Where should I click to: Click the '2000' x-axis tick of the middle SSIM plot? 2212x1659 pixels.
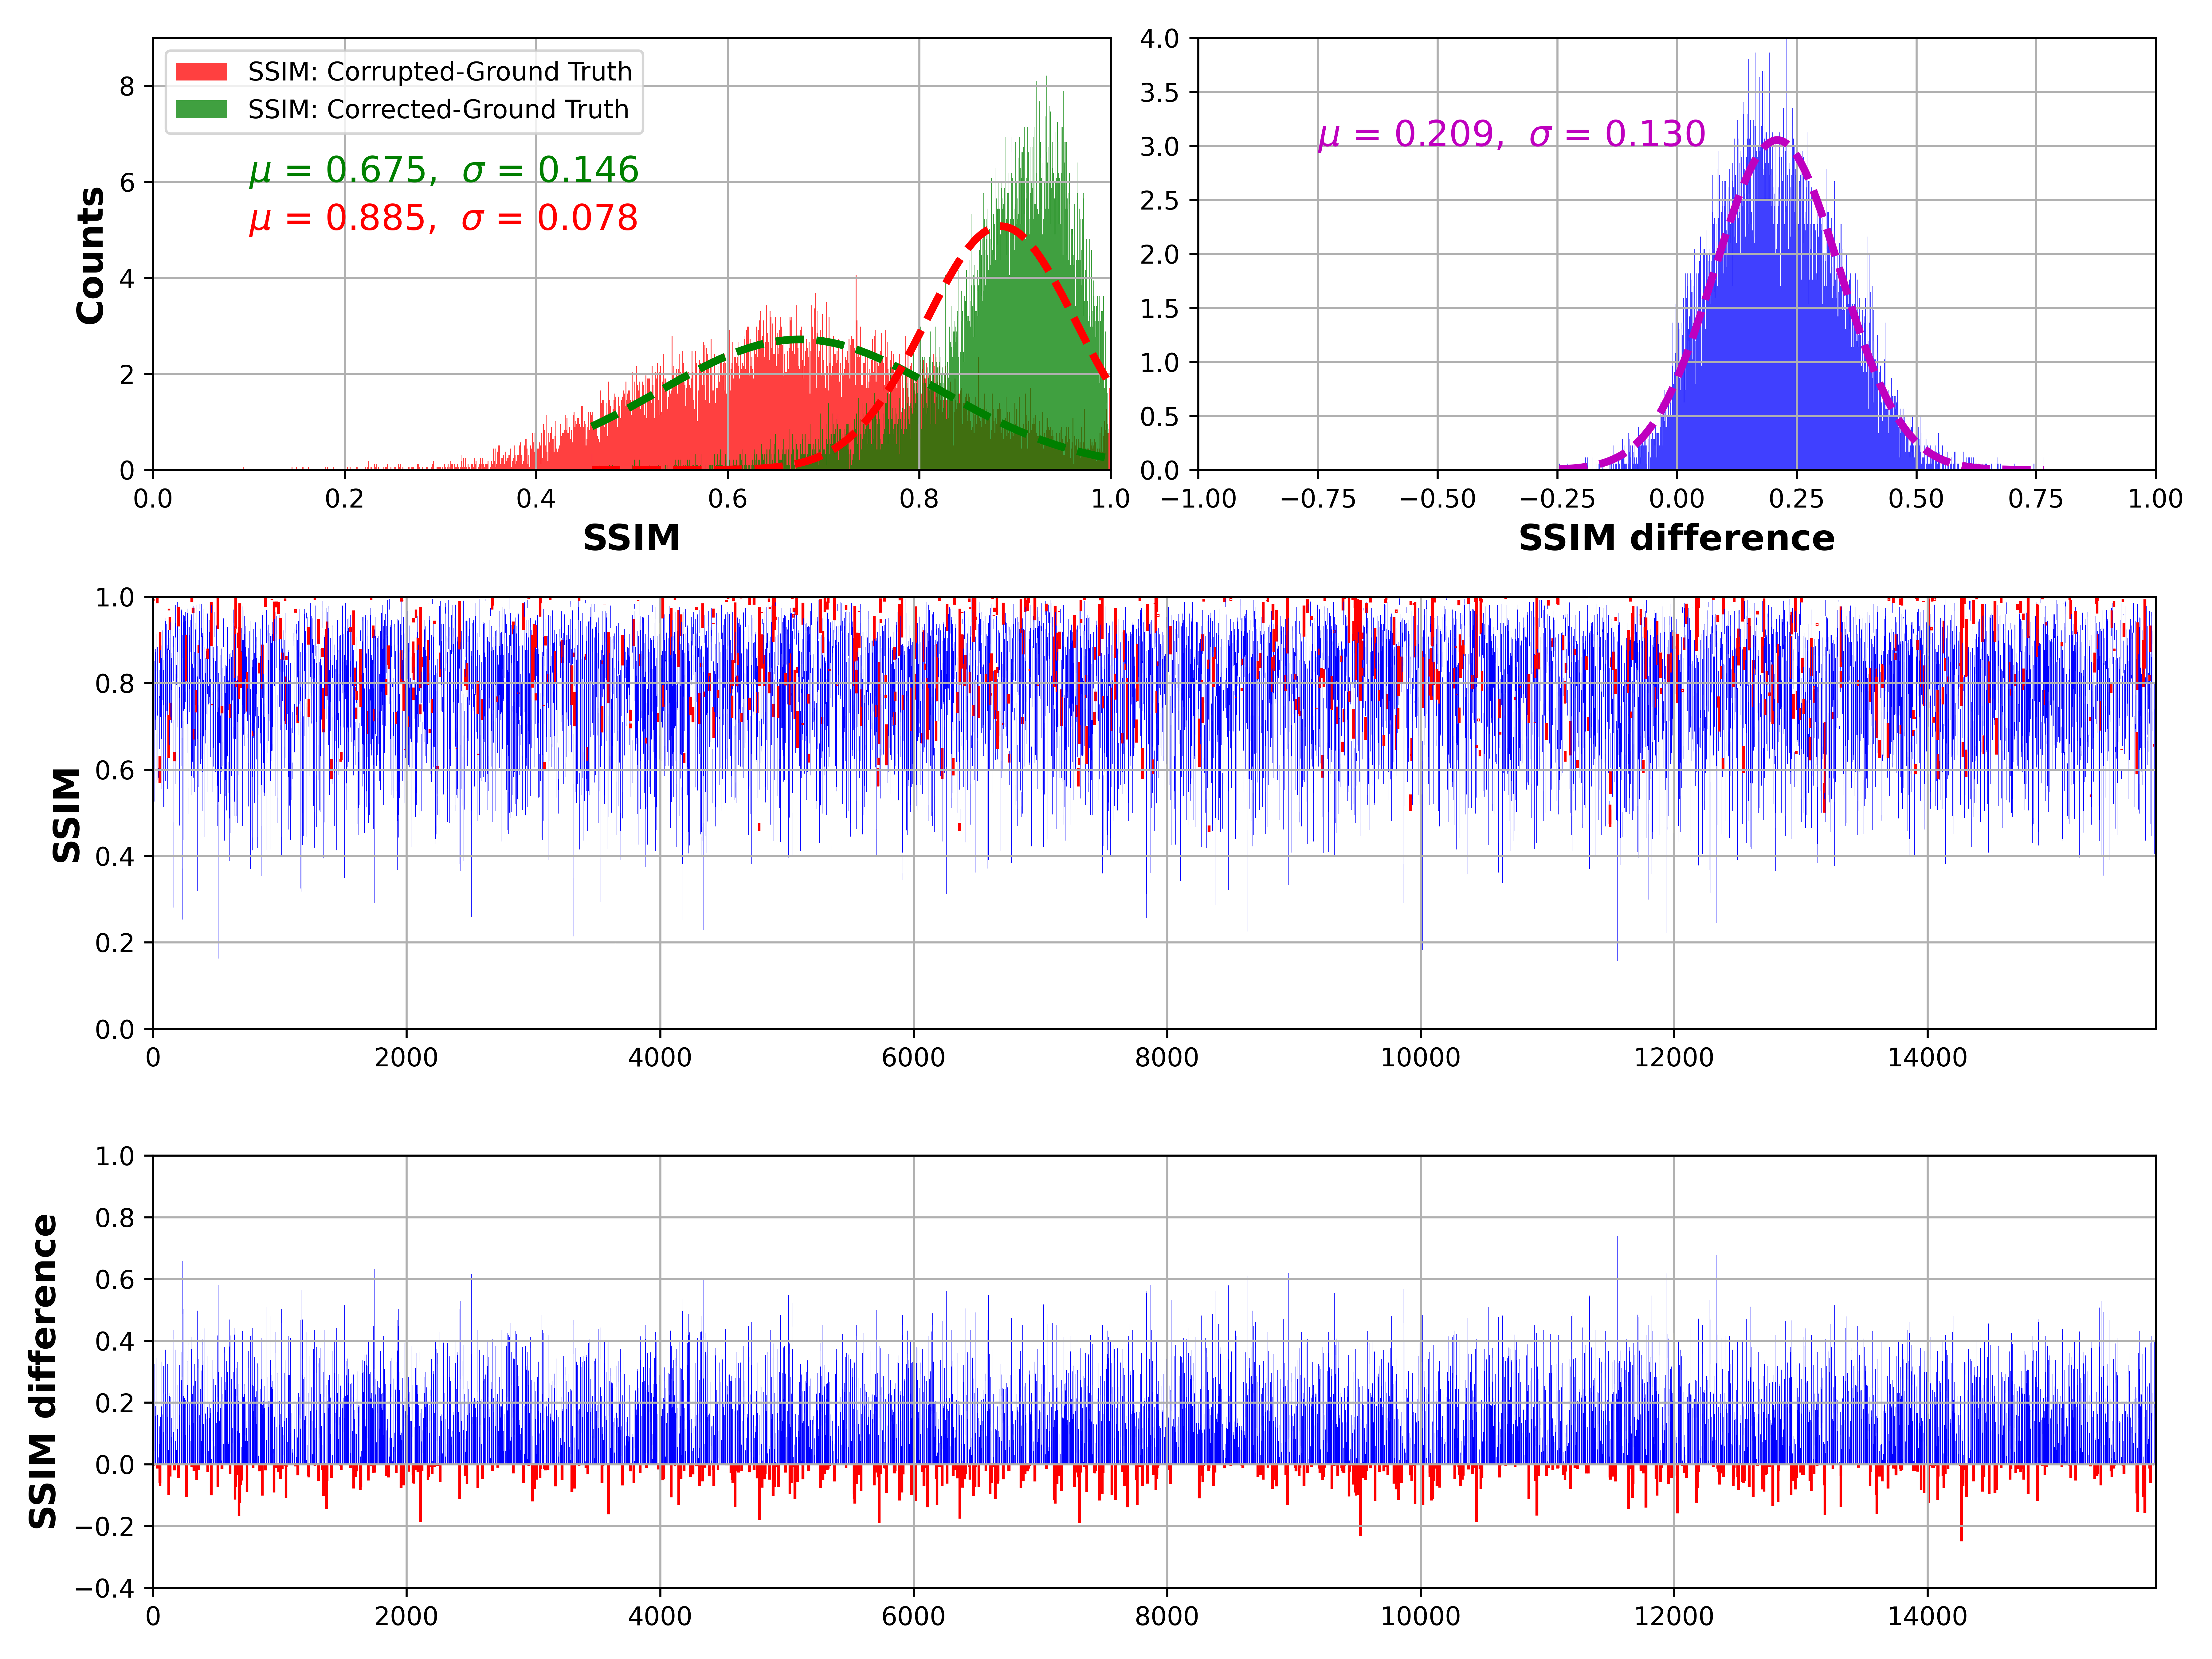click(406, 1058)
